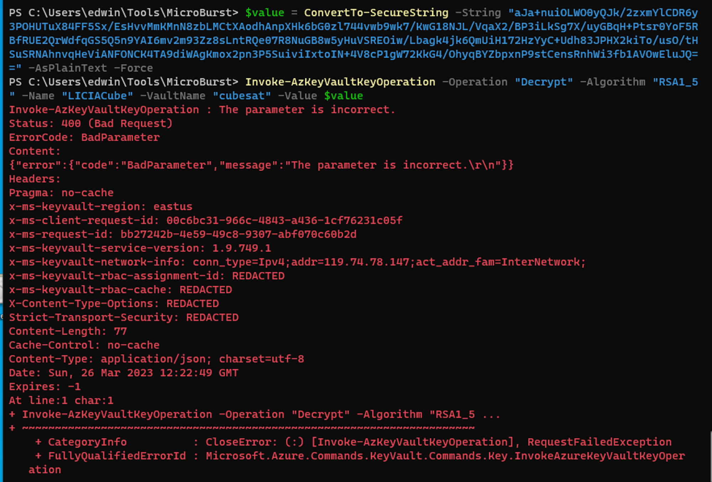Click the Content-Length: 77 line
The height and width of the screenshot is (482, 712).
pyautogui.click(x=68, y=331)
